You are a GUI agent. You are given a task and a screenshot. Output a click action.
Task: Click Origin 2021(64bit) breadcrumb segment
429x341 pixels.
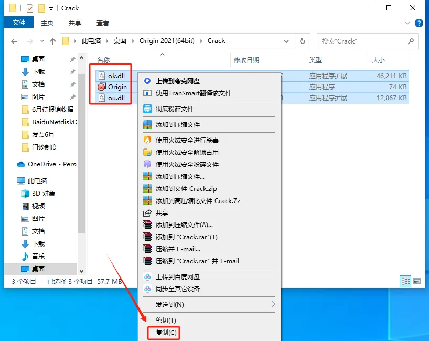coord(167,41)
